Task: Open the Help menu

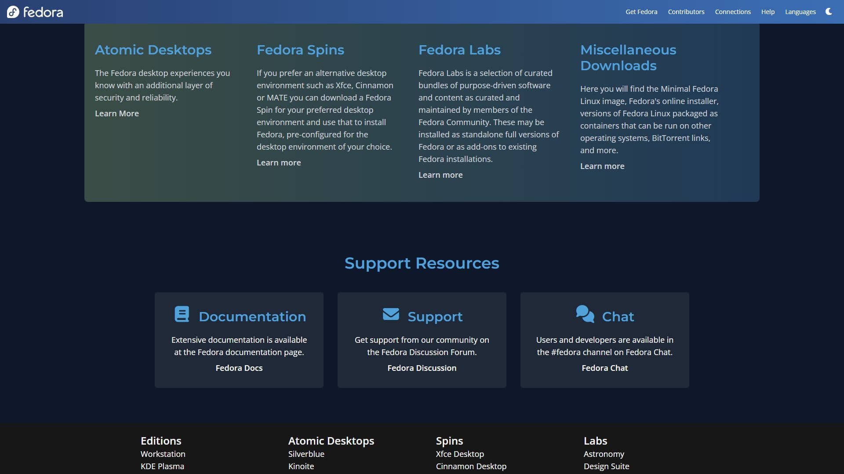Action: coord(768,12)
